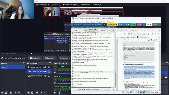Expand PDF toolbar tools double chevron
Viewport: 169px width, 95px height.
coord(159,40)
